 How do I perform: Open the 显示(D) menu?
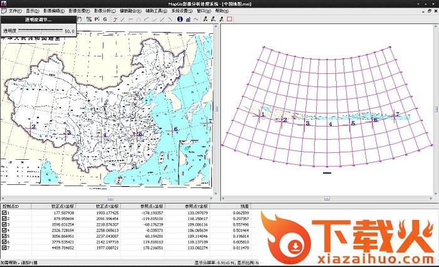[x=33, y=11]
